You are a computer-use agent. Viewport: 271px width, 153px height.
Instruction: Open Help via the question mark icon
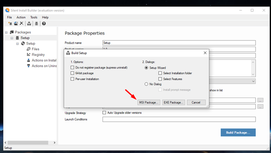[x=44, y=24]
